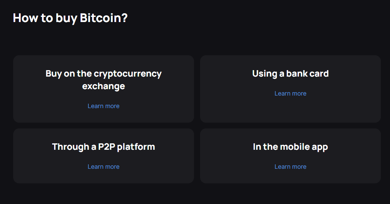Click the word 'Bitcoin?' in the page heading

pyautogui.click(x=104, y=18)
